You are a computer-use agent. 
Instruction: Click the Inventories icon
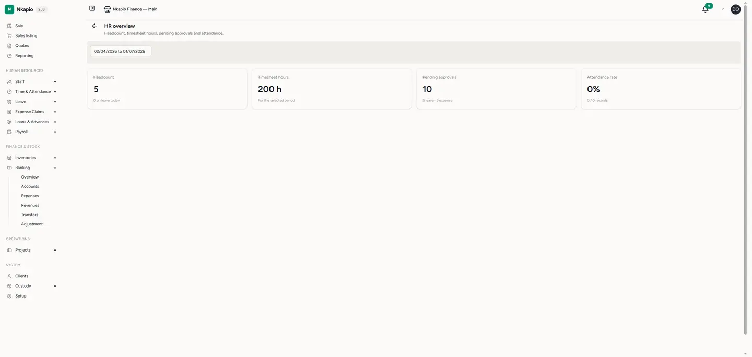point(9,158)
